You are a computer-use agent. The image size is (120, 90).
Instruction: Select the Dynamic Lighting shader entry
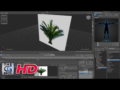[x=113, y=56]
